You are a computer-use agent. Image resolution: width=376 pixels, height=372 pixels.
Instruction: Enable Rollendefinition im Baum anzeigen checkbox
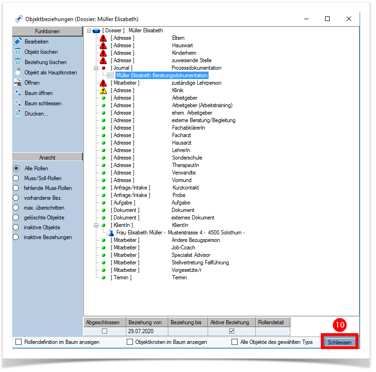18,342
